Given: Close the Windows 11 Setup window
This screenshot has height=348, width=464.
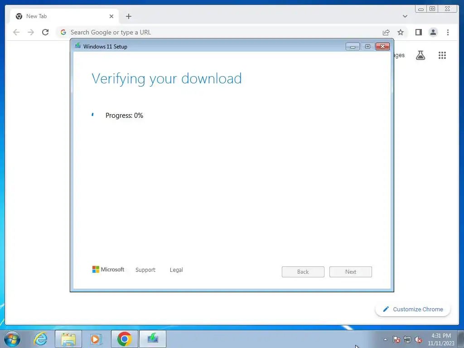Looking at the screenshot, I should coord(382,47).
